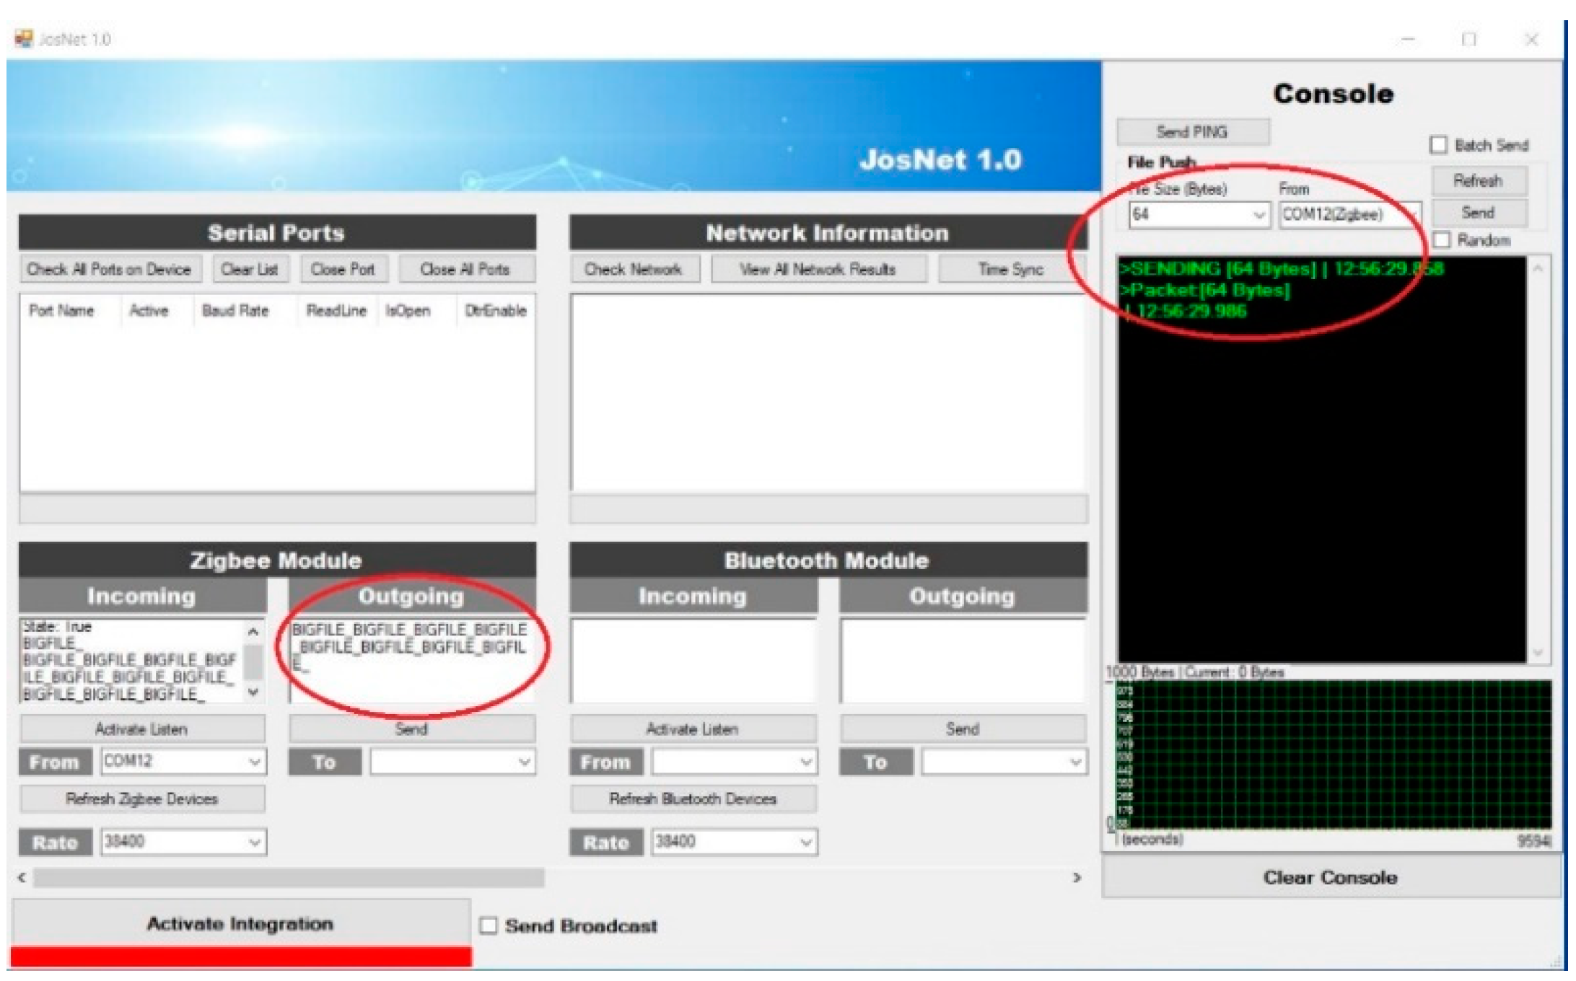
Task: Open Bluetooth Outgoing To dropdown
Action: 1075,762
